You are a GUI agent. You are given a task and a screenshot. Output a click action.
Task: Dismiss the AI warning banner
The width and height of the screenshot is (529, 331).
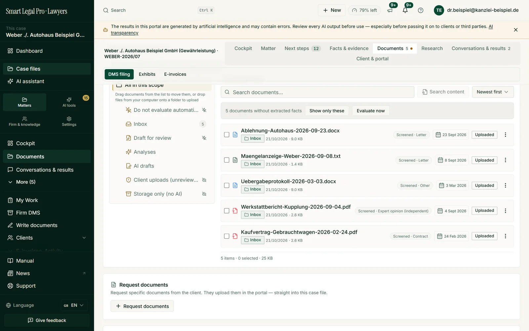[x=516, y=30]
